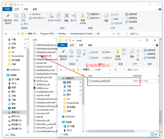Screen dimensions: 164x139
Task: Switch to Home tab in bin window
Action: coord(16,9)
